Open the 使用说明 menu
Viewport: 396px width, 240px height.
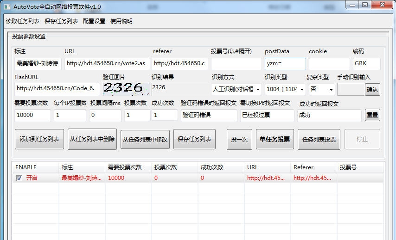point(121,21)
